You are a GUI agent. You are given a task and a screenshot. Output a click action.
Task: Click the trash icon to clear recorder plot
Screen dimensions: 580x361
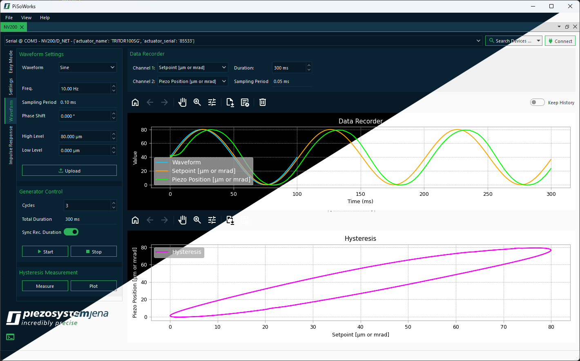coord(263,102)
